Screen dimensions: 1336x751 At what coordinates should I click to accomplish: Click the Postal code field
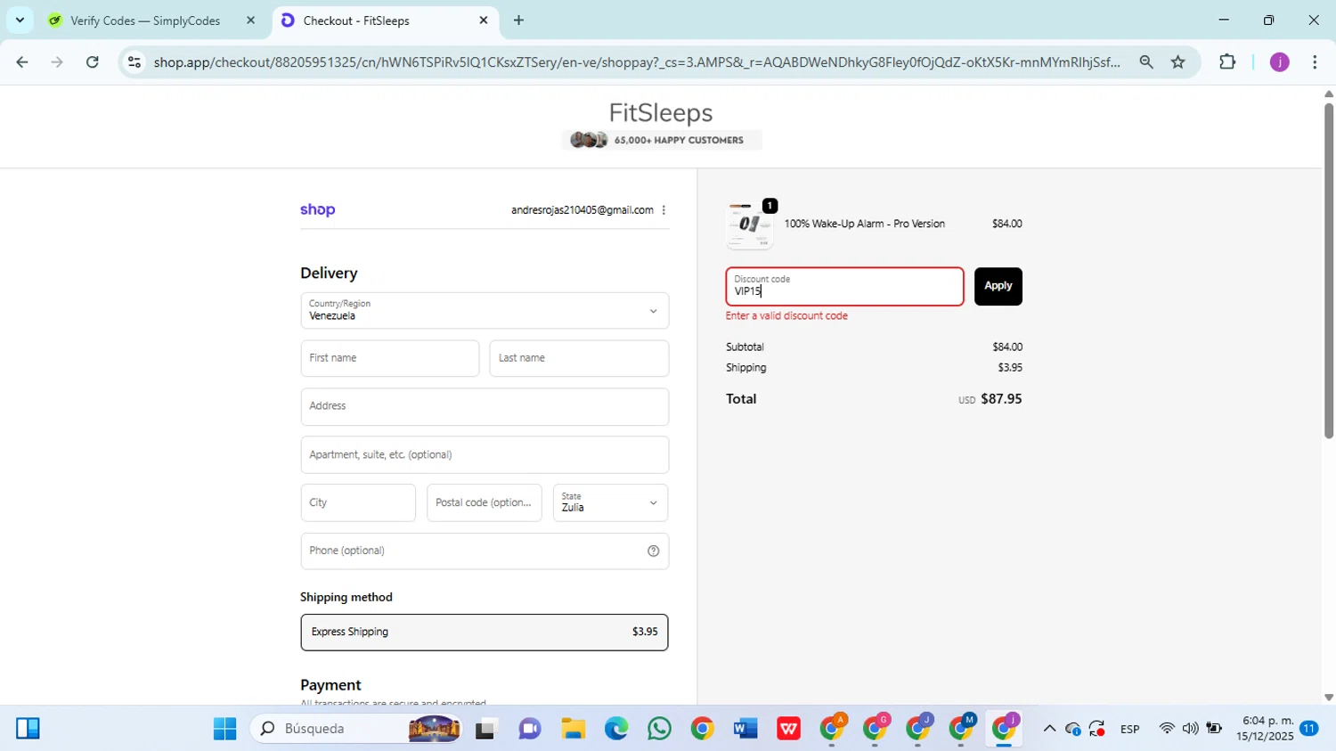(x=485, y=502)
